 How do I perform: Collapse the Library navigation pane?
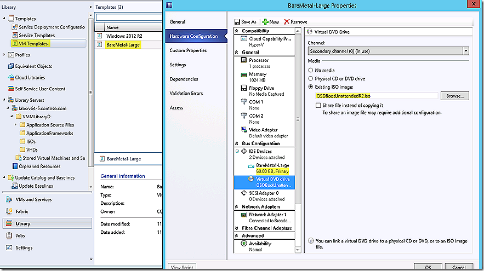click(x=90, y=7)
